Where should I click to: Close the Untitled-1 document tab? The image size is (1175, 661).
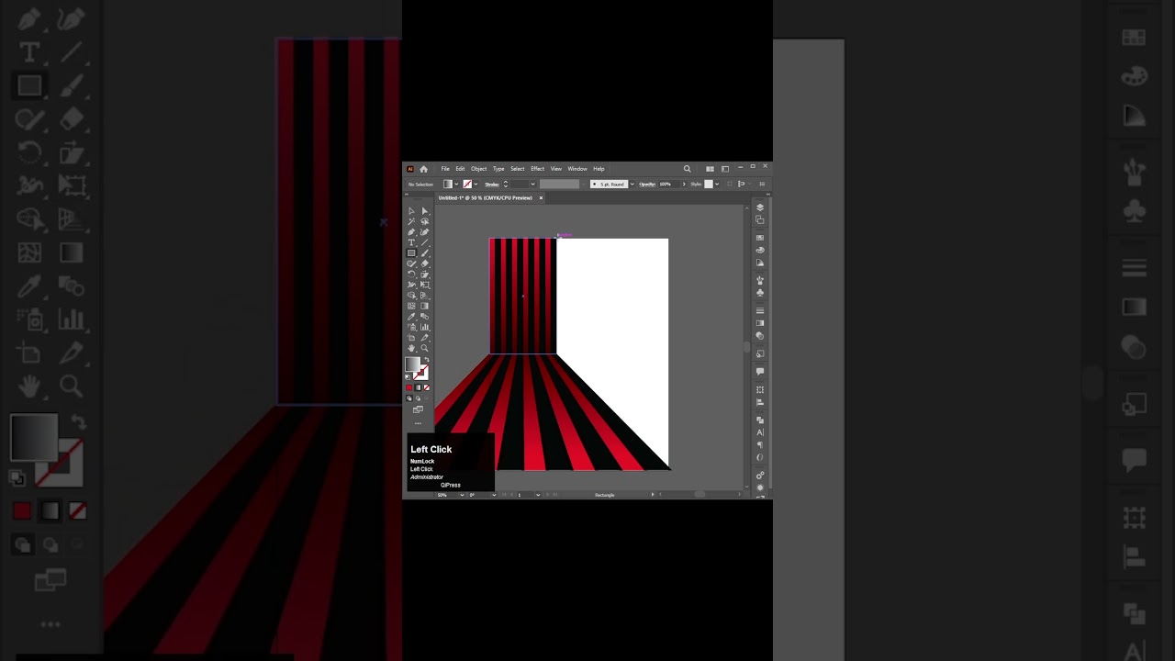(x=541, y=198)
